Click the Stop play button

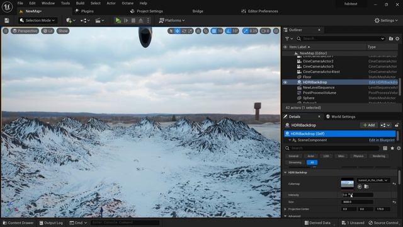pos(133,20)
